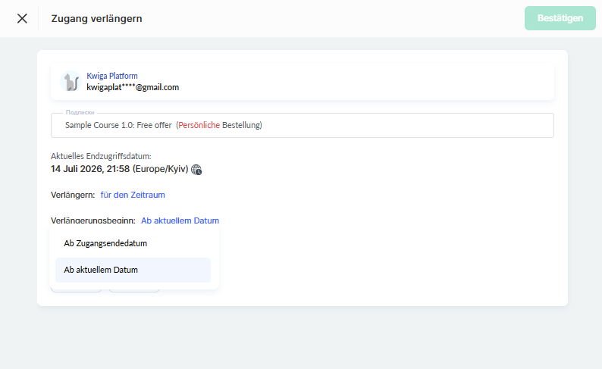Click the red 'Persönliche' order text
This screenshot has width=602, height=369.
click(199, 125)
